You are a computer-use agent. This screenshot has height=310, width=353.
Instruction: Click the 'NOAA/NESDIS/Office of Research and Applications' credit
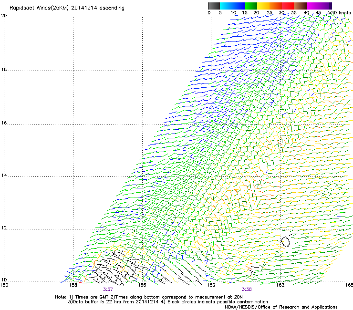tap(281, 307)
